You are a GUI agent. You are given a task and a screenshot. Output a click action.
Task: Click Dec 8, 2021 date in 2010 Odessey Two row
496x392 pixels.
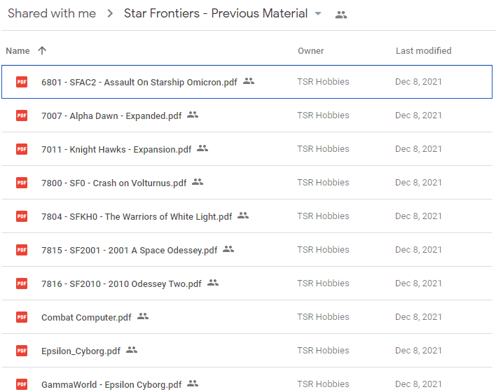coord(418,283)
